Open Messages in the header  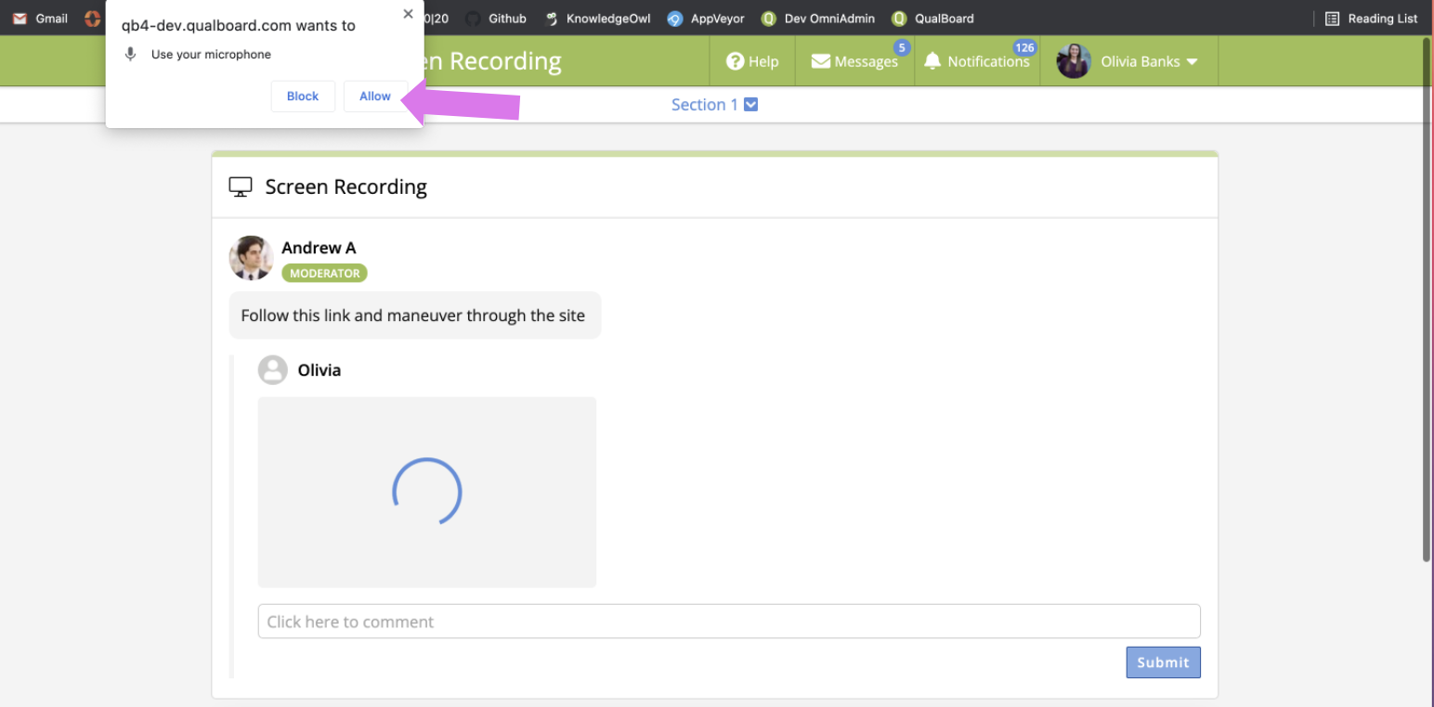tap(854, 61)
